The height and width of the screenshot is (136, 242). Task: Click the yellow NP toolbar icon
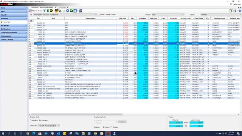click(x=51, y=11)
